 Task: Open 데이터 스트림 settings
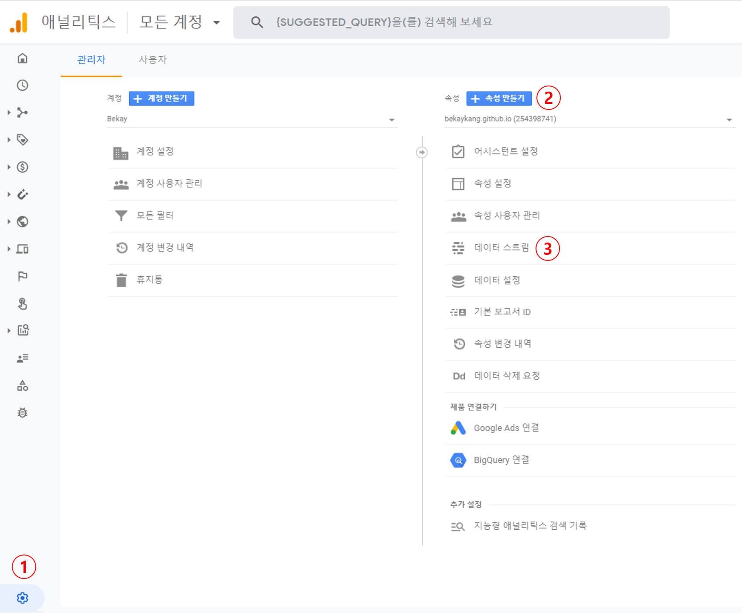pos(501,248)
